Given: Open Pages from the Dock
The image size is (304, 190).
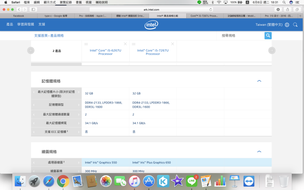Looking at the screenshot, I should [x=206, y=182].
